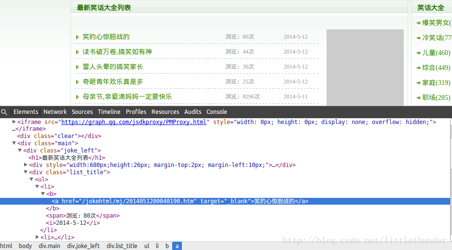This screenshot has width=452, height=250.
Task: Click the selected a breadcrumb item
Action: point(177,246)
